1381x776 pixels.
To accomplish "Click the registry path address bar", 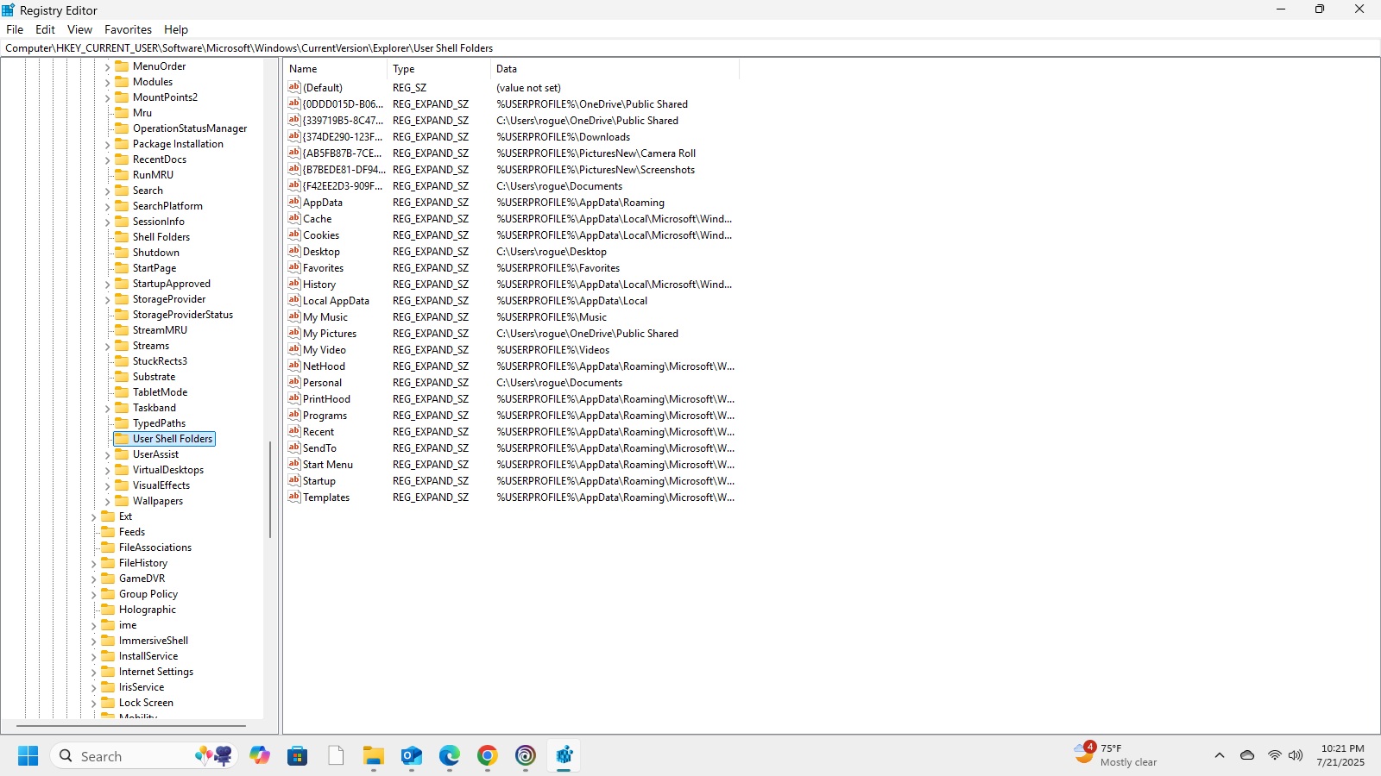I will (x=690, y=48).
